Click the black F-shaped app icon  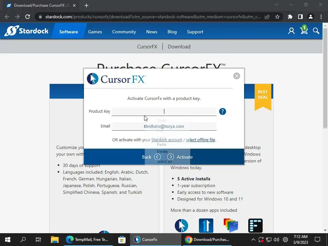pos(255,225)
